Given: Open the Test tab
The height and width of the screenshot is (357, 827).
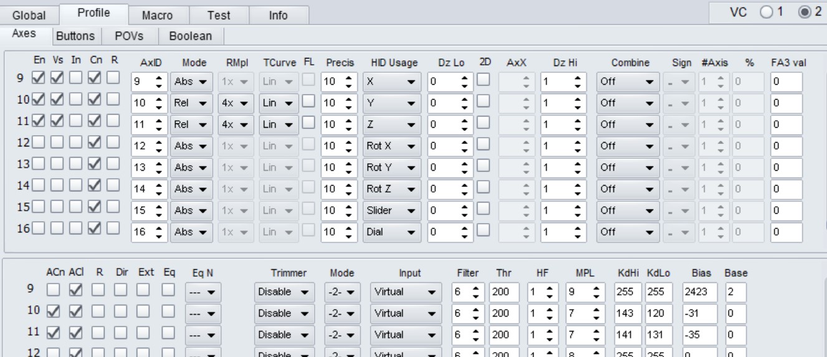Looking at the screenshot, I should [218, 15].
